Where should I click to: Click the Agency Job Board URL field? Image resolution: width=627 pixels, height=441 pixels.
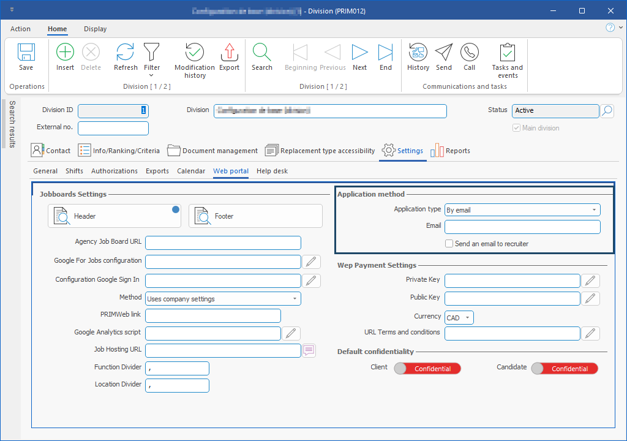coord(223,243)
